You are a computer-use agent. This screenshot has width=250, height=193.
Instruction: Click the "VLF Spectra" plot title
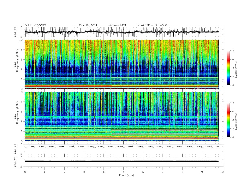coord(36,25)
